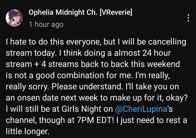
Task: Open the Ophelia Midnight Ch. [VReverie] channel name
Action: click(x=80, y=13)
